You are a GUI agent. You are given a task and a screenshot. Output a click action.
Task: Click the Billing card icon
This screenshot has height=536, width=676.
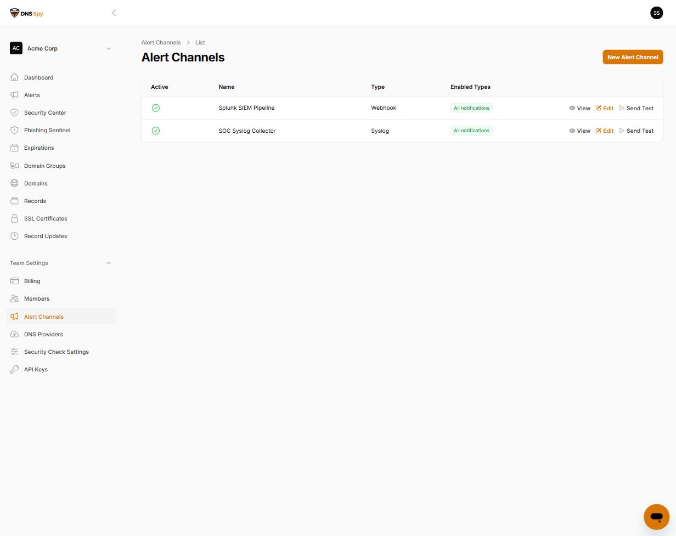(x=14, y=281)
